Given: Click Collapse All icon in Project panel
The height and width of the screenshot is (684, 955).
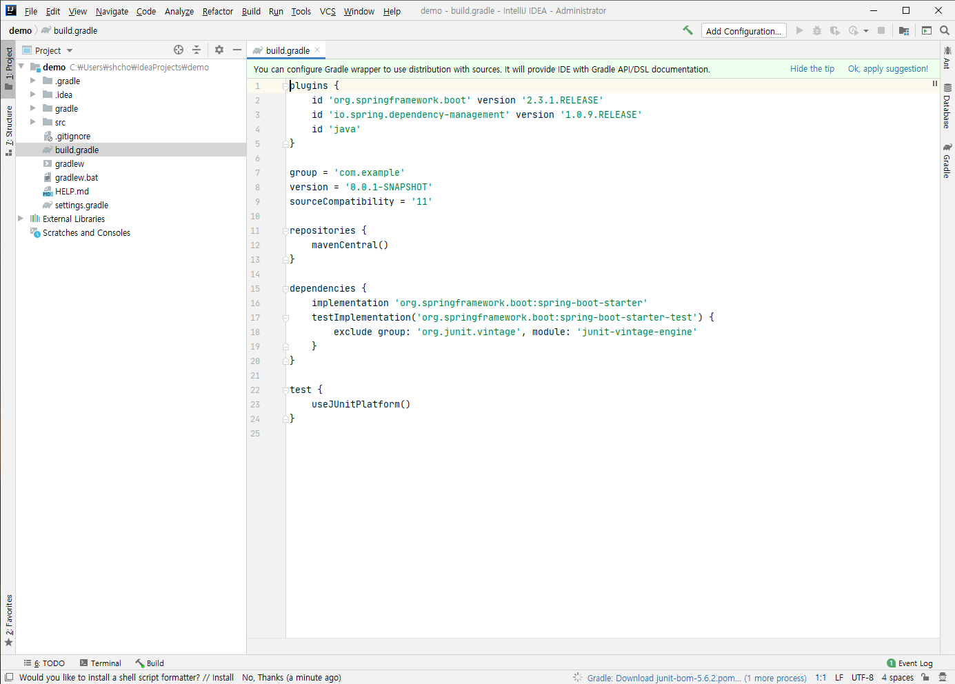Looking at the screenshot, I should 197,50.
